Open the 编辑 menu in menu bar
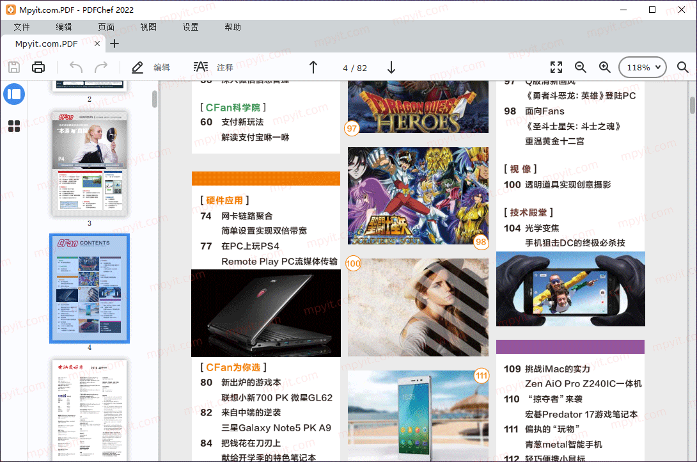The image size is (697, 462). pos(64,27)
